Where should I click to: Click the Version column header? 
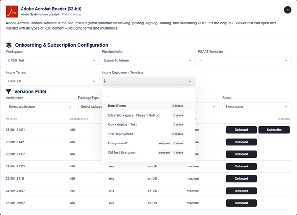pos(12,119)
